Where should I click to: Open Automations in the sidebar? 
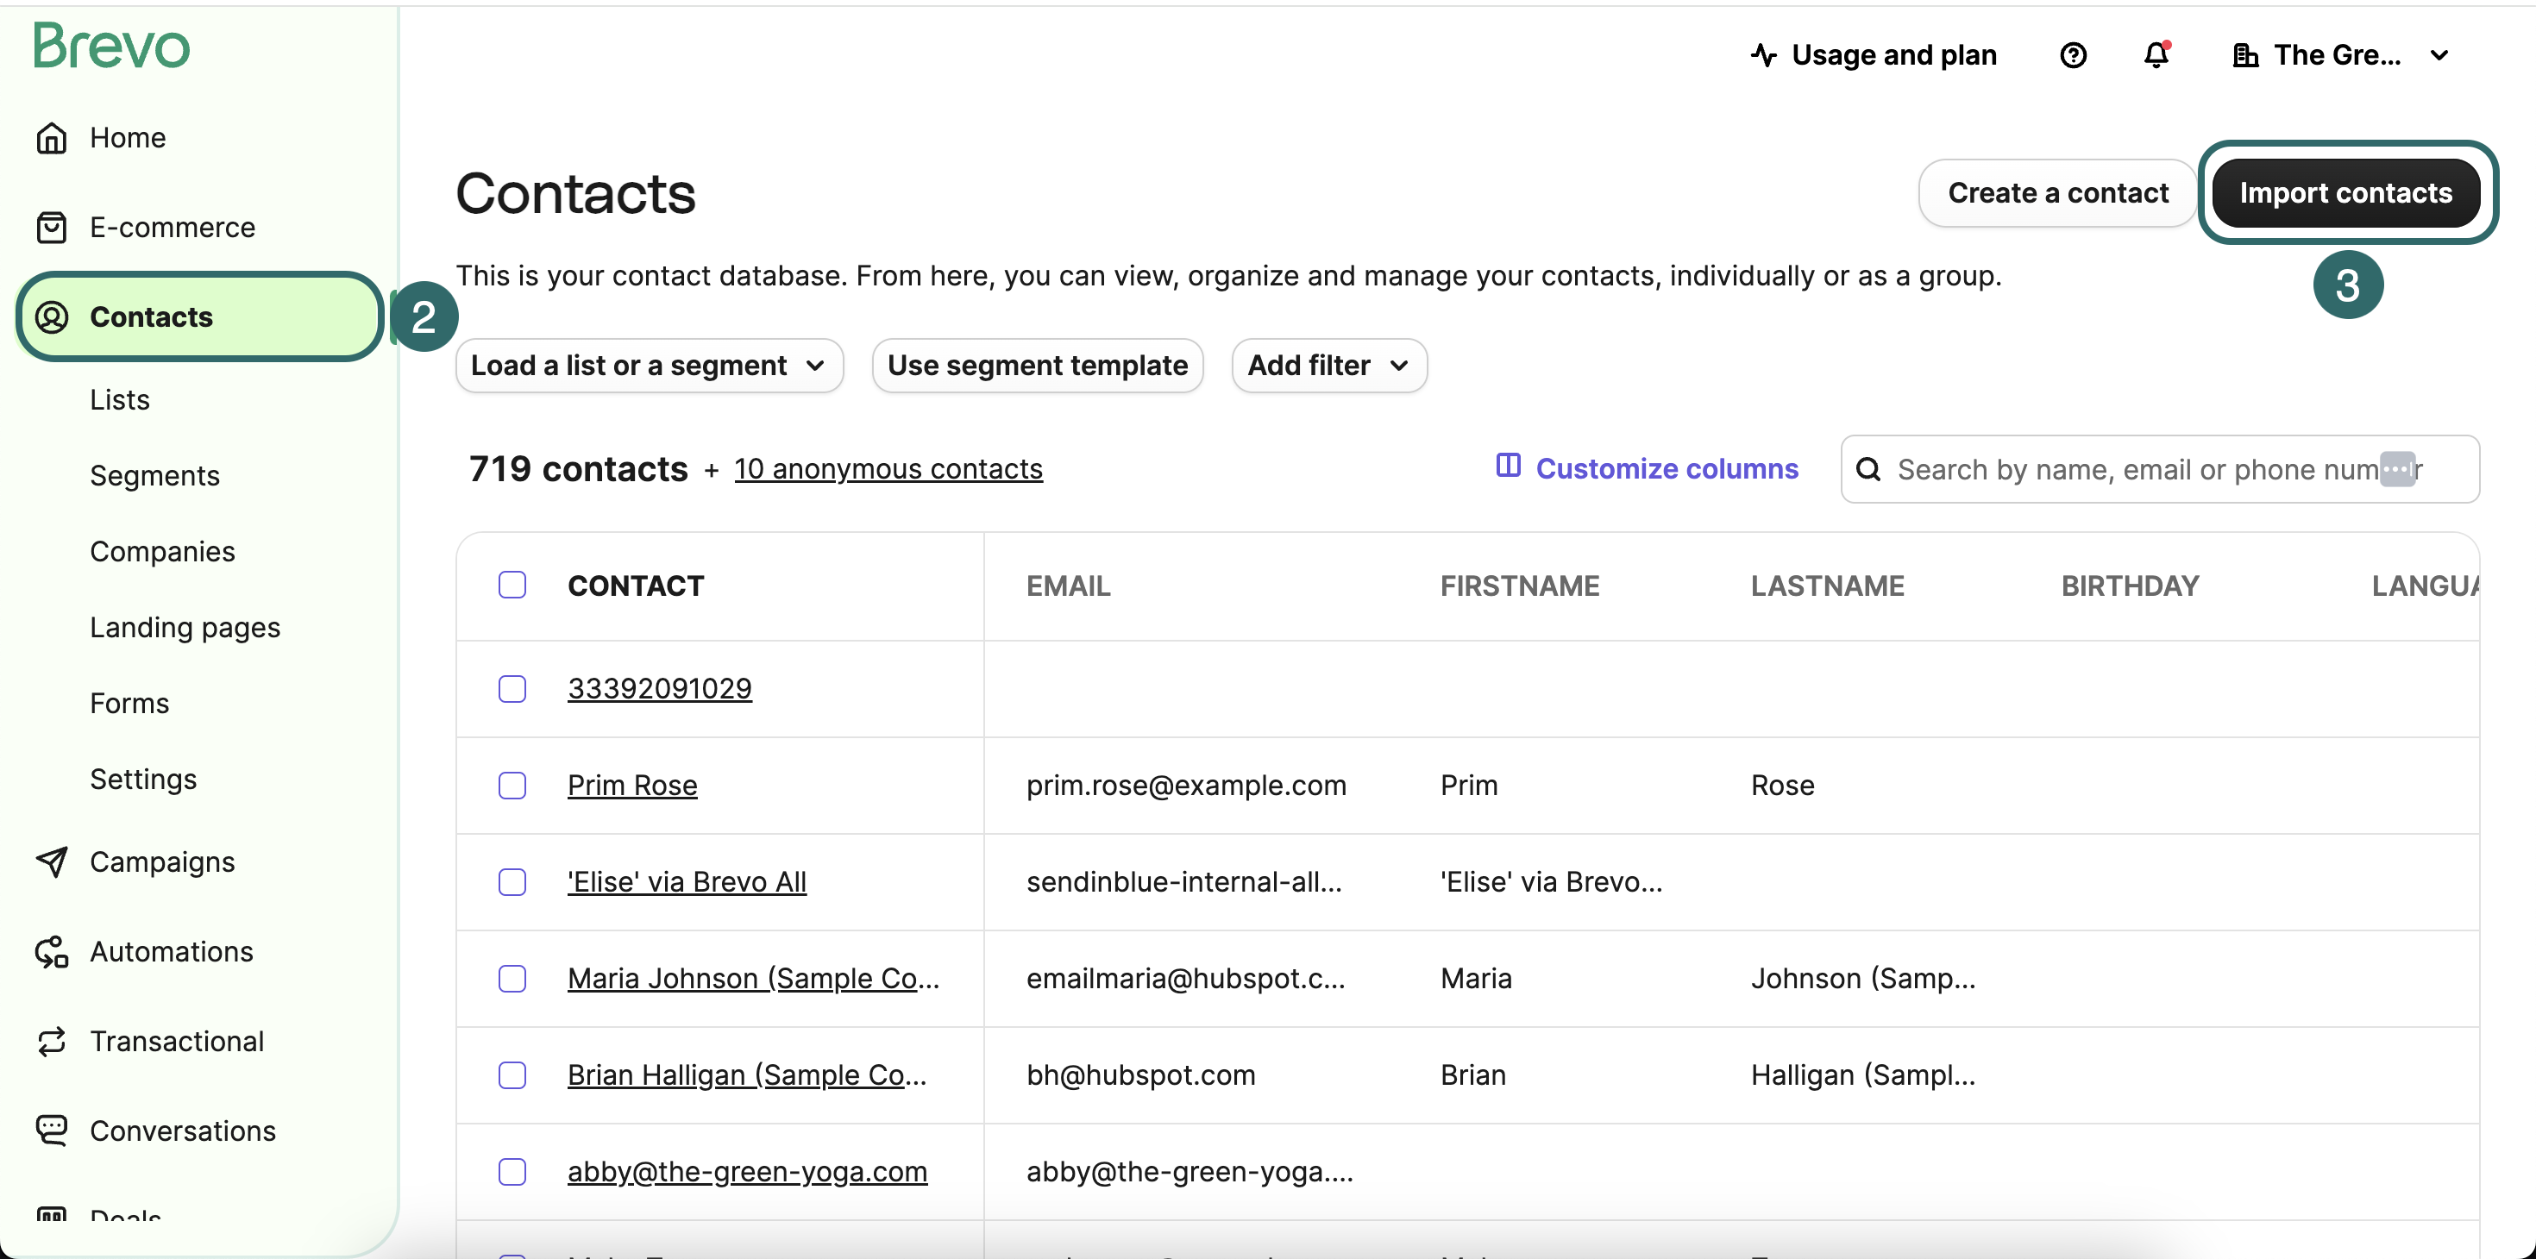(172, 952)
